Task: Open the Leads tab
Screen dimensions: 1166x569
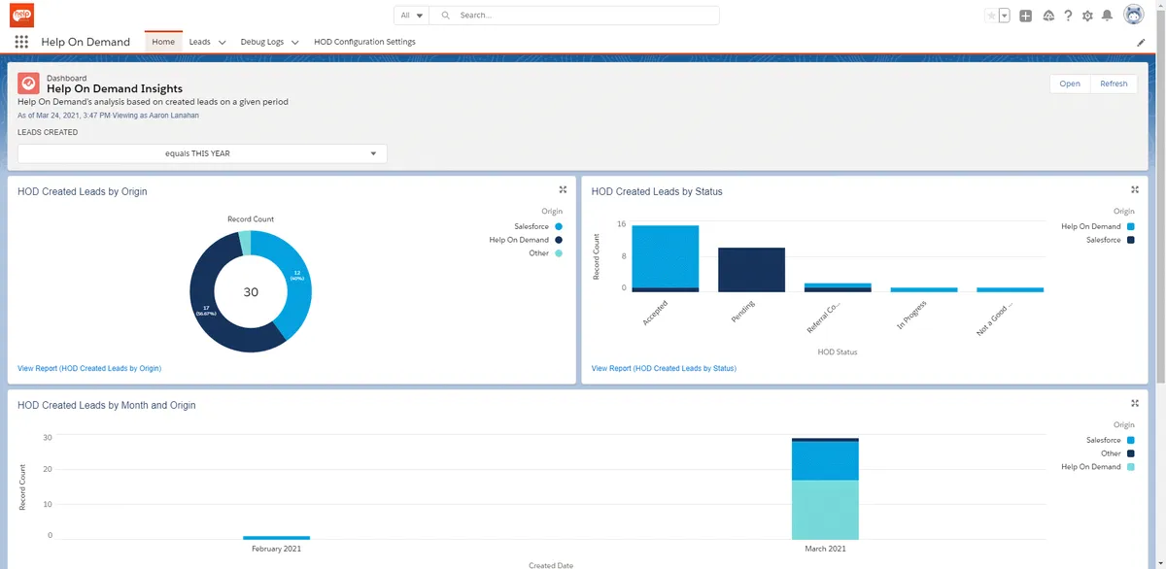Action: click(x=199, y=42)
